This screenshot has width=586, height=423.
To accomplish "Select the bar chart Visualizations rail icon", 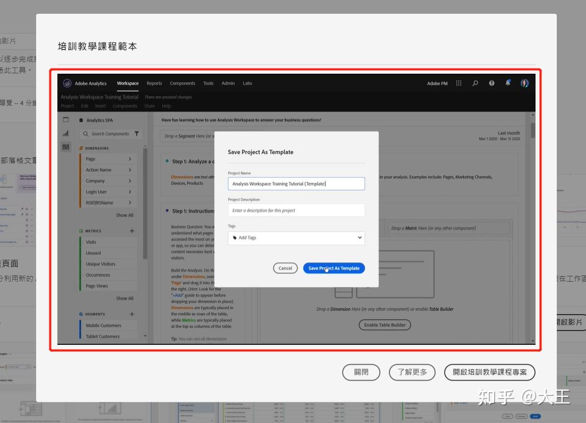I will pyautogui.click(x=65, y=133).
